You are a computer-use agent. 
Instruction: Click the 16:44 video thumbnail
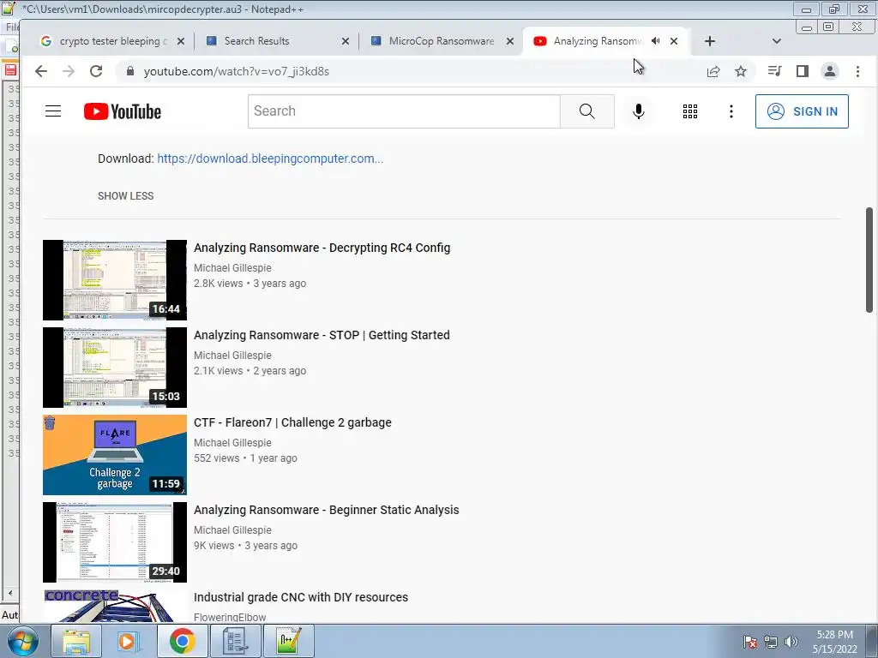click(x=115, y=280)
